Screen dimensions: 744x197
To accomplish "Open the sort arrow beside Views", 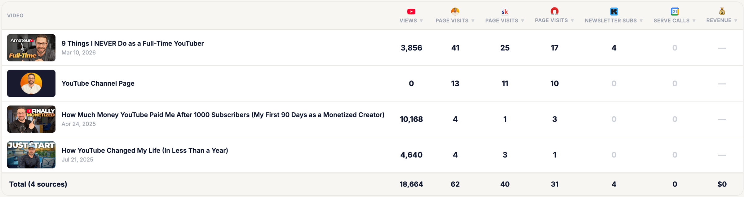I will coord(421,21).
